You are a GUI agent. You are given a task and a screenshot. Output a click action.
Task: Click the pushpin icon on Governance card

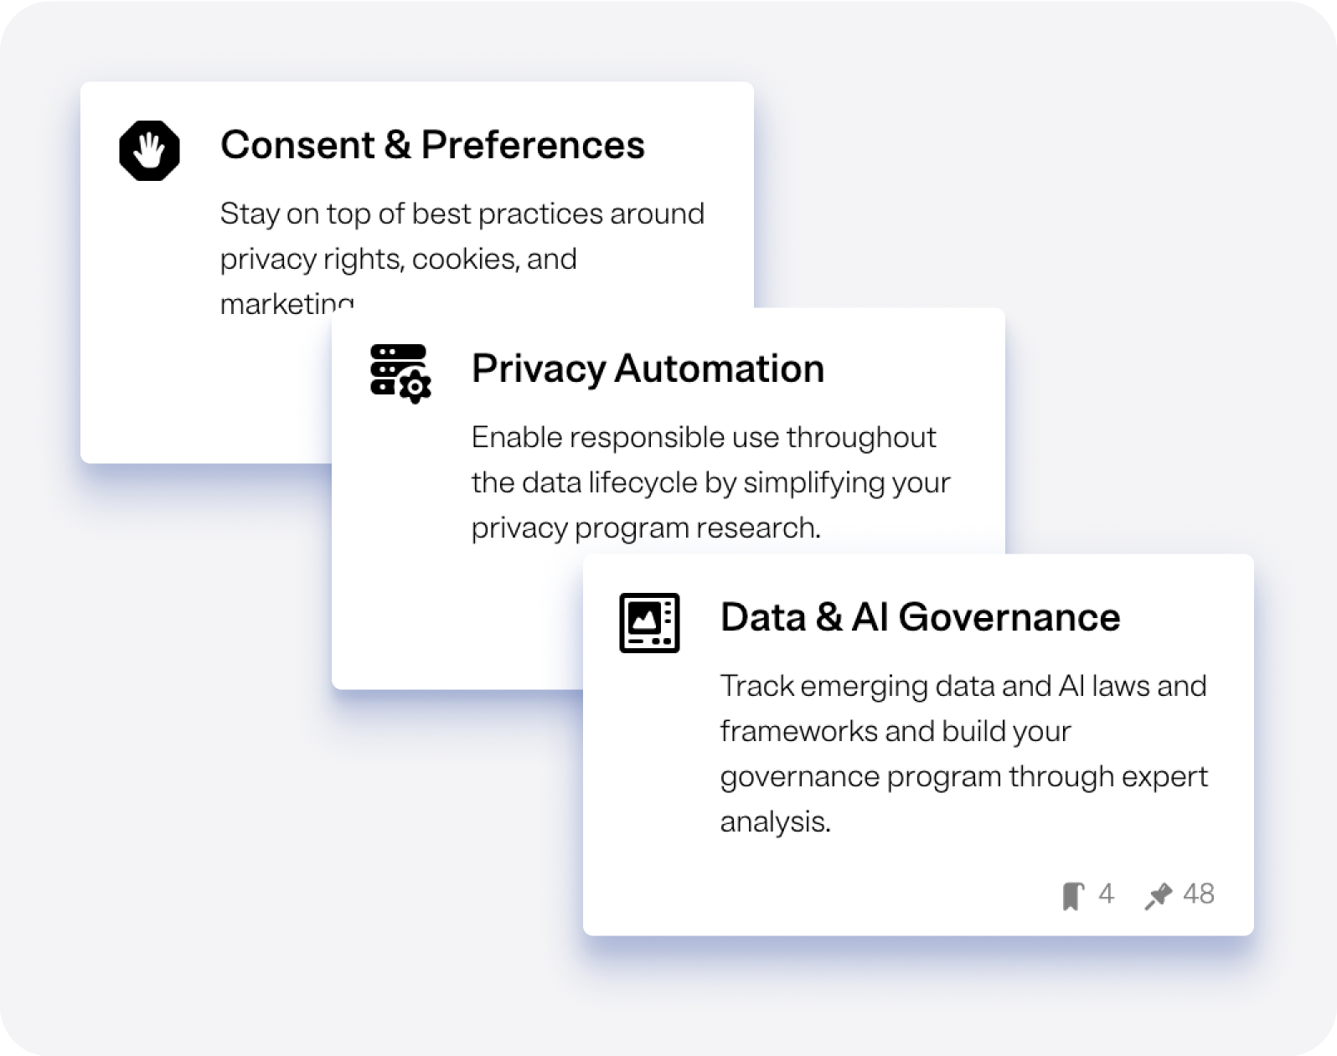click(x=1158, y=896)
